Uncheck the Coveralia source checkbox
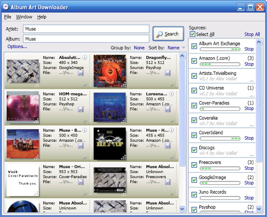This screenshot has height=217, width=267. (194, 120)
